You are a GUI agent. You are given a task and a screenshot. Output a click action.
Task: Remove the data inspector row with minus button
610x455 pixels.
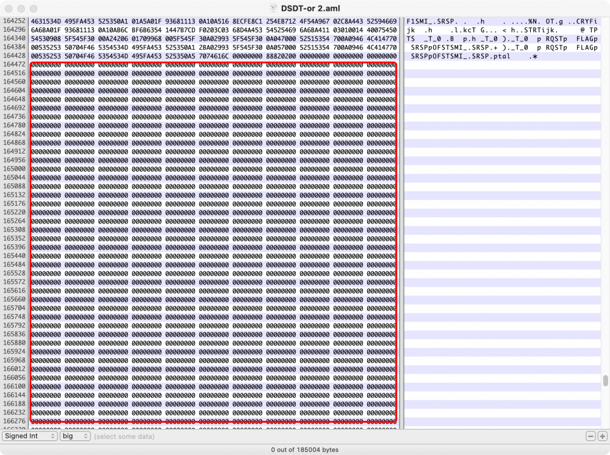[590, 436]
